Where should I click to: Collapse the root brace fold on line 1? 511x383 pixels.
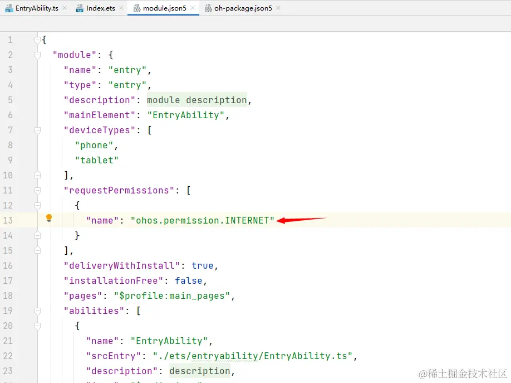[x=37, y=40]
